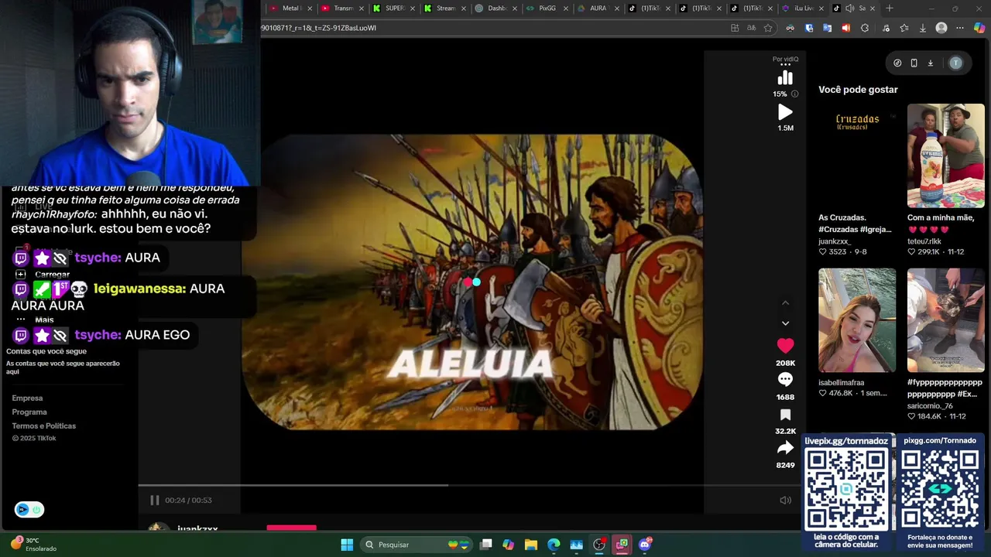Mute the video with the speaker icon
The image size is (991, 557).
point(785,500)
